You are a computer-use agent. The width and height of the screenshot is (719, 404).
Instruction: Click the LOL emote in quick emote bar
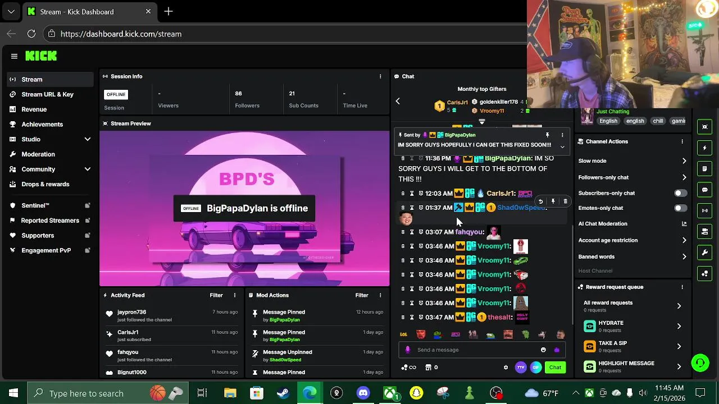pos(403,334)
